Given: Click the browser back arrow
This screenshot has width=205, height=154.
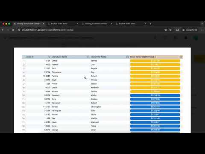Looking at the screenshot, I should [x=3, y=30].
